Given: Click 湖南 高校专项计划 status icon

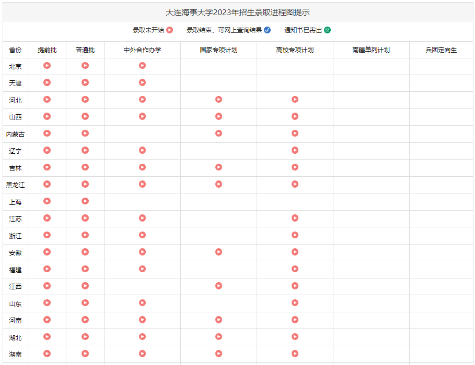Looking at the screenshot, I should click(x=295, y=354).
